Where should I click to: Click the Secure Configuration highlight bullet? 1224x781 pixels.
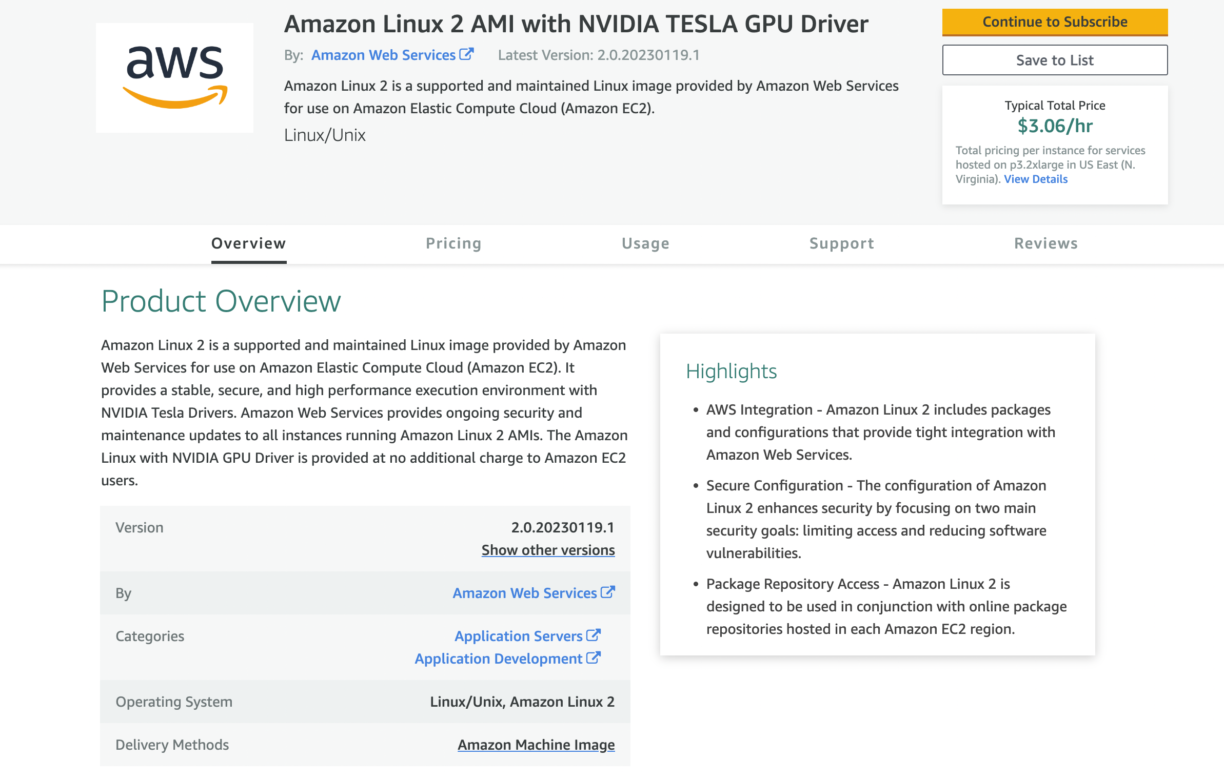(876, 519)
